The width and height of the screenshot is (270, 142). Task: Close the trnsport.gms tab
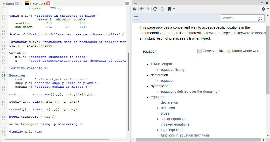[48, 3]
